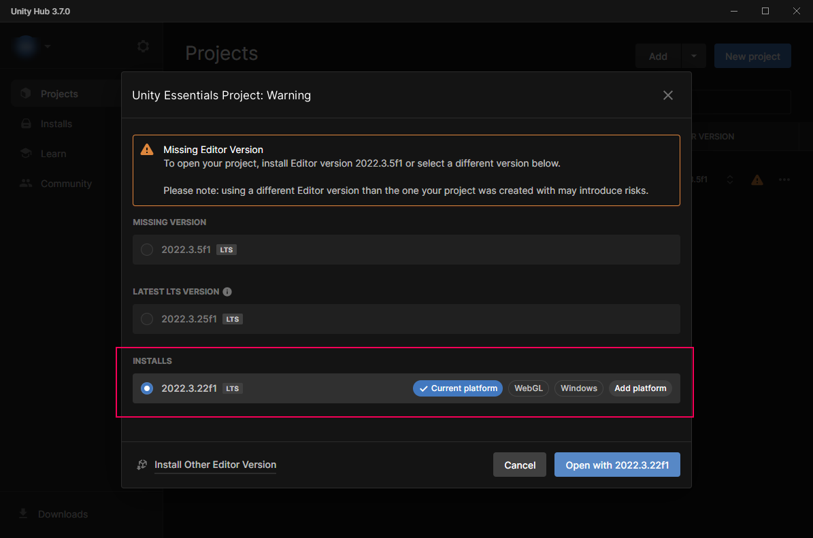Viewport: 813px width, 538px height.
Task: Open the Learn sidebar tab
Action: click(53, 154)
